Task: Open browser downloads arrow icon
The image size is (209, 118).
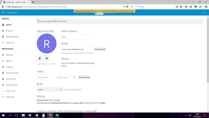Action: pos(186,7)
